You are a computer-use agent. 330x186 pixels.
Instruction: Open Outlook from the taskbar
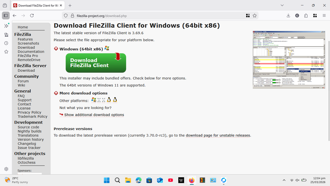pos(160,180)
